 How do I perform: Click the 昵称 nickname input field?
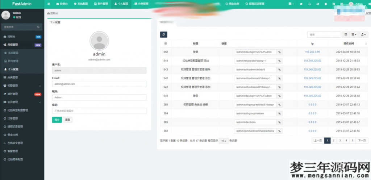(x=99, y=97)
